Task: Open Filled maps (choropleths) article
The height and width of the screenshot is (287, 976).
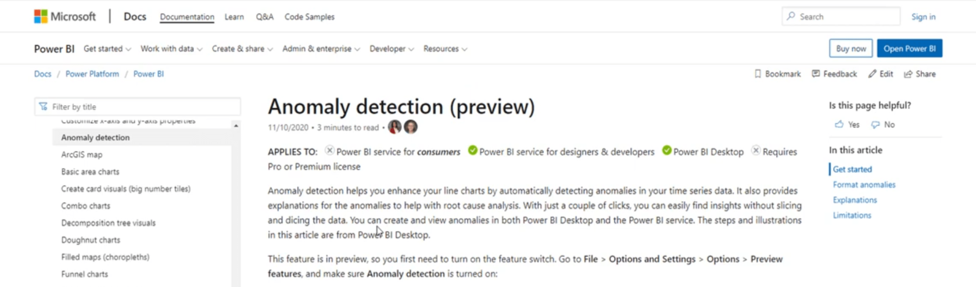Action: [105, 257]
